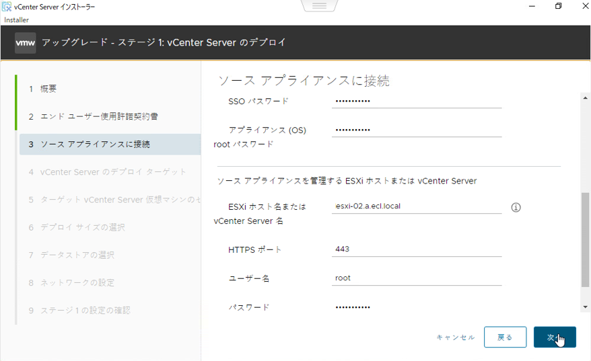This screenshot has height=361, width=591.
Task: Focus the SSO パスワード field
Action: 417,102
